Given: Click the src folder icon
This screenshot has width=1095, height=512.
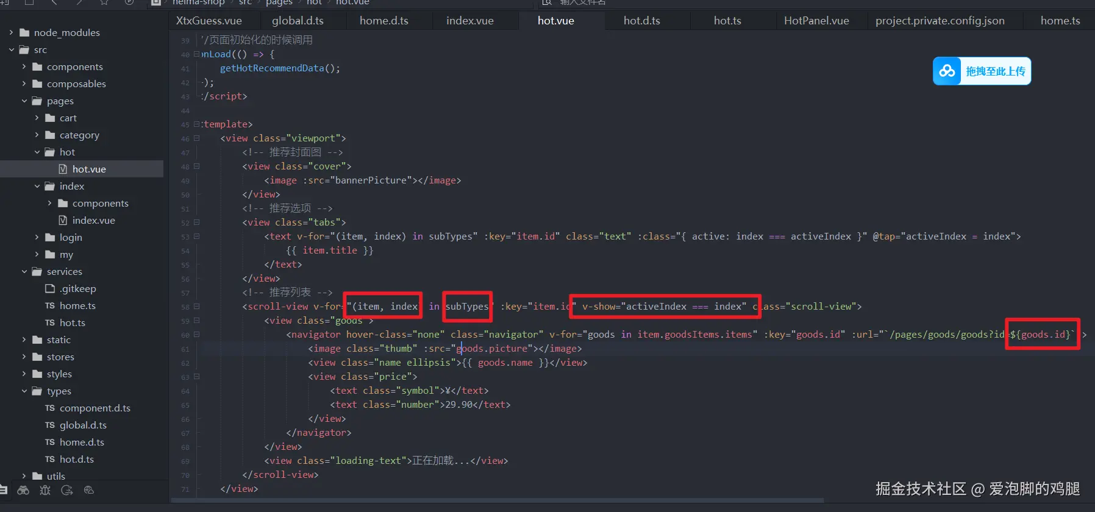Looking at the screenshot, I should tap(24, 49).
